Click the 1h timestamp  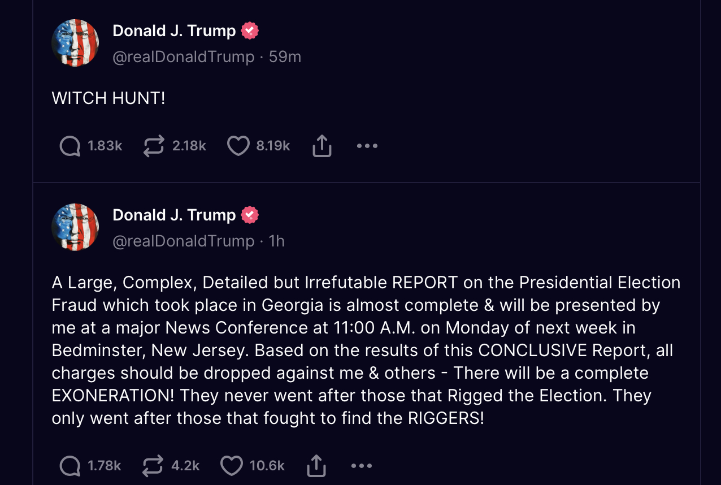coord(277,241)
